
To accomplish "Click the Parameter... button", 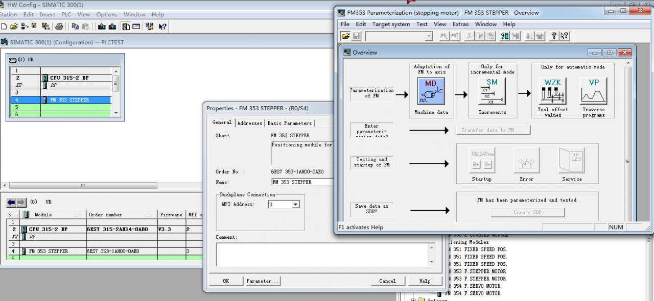I will pos(263,281).
